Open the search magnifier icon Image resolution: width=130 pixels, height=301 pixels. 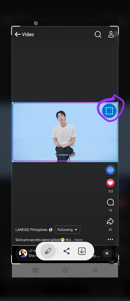pos(98,34)
